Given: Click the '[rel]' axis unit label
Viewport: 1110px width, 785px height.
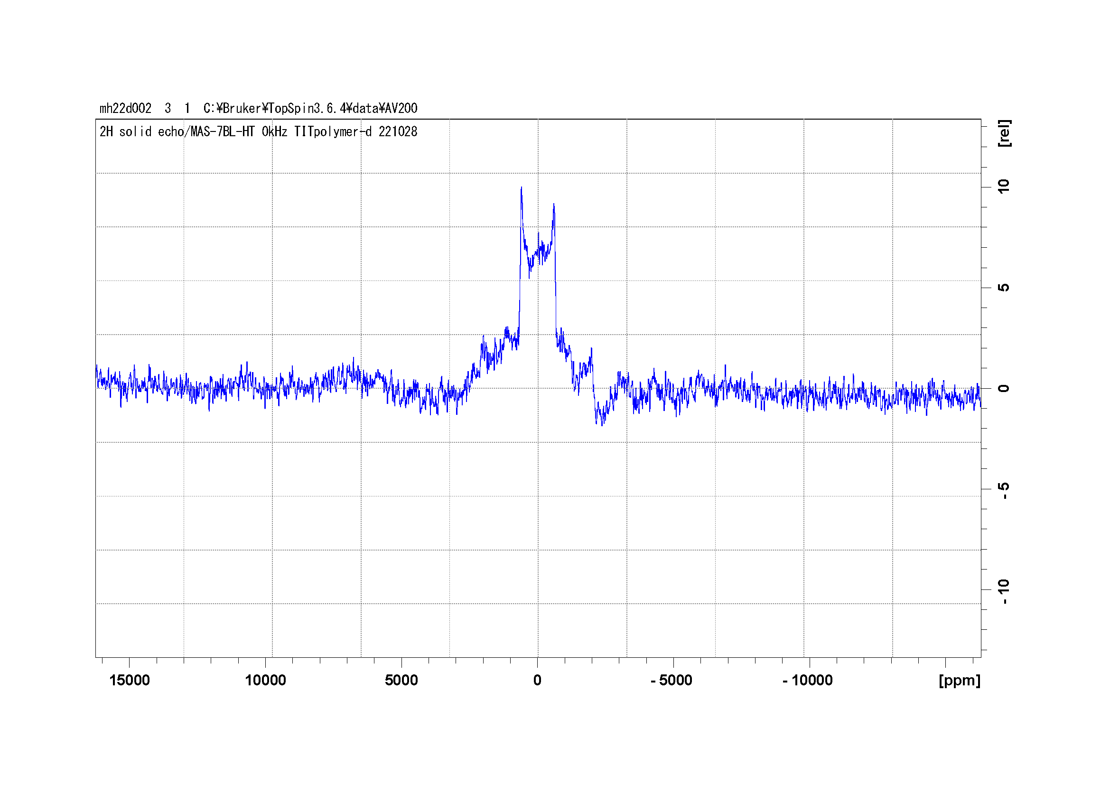Looking at the screenshot, I should tap(1004, 133).
